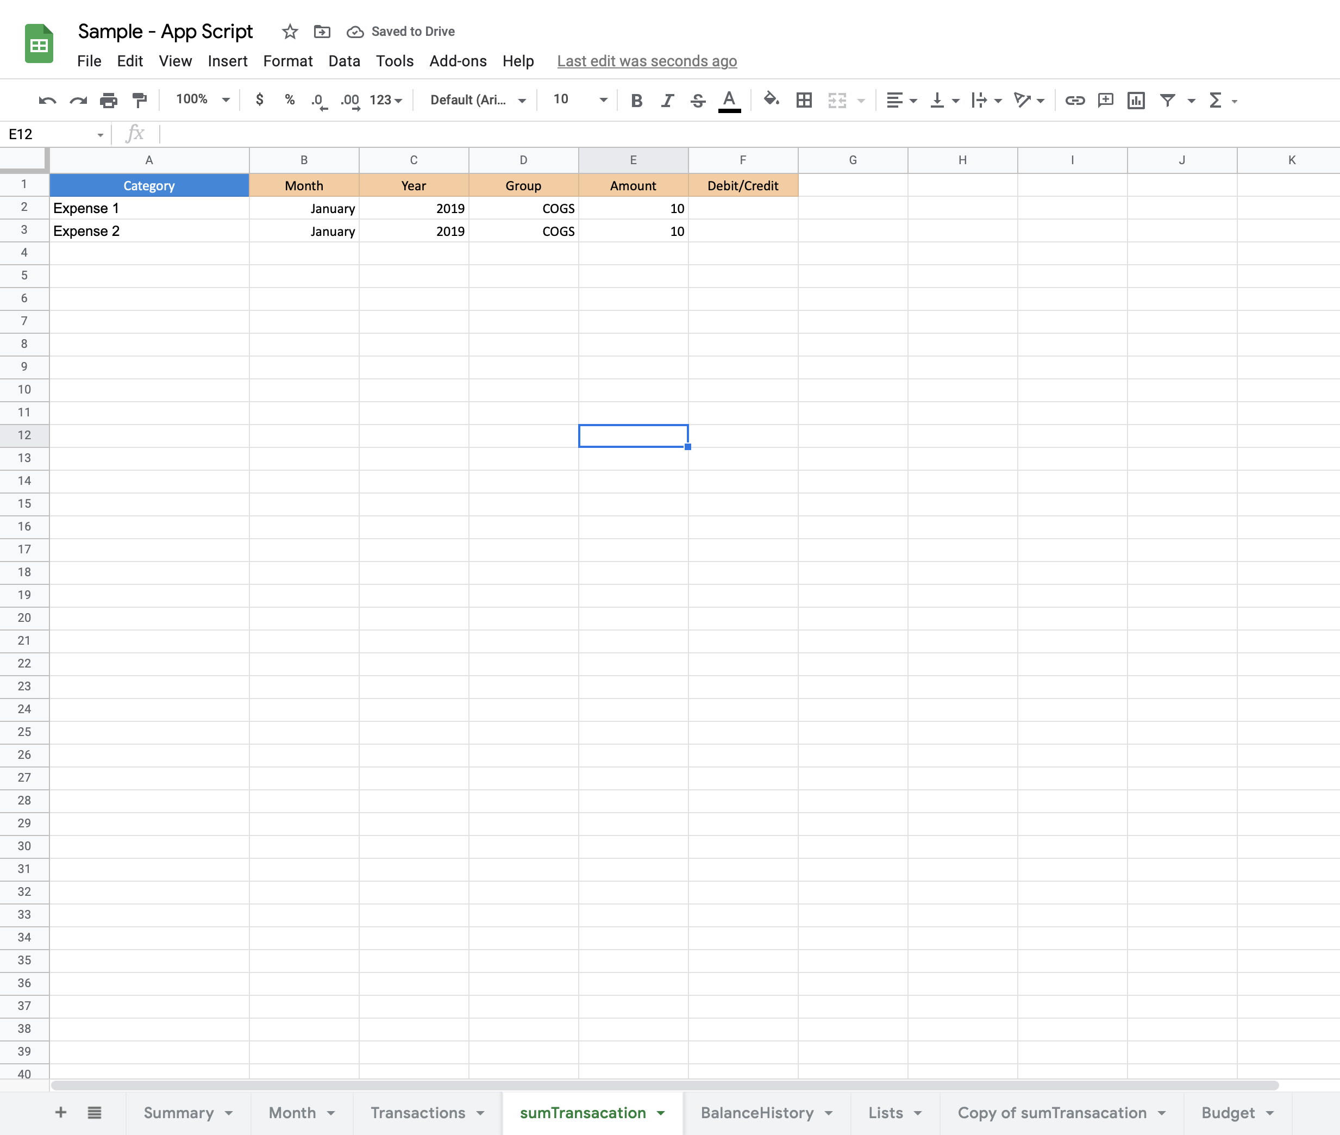The width and height of the screenshot is (1340, 1135).
Task: Click the Fill color bucket icon
Action: click(769, 100)
